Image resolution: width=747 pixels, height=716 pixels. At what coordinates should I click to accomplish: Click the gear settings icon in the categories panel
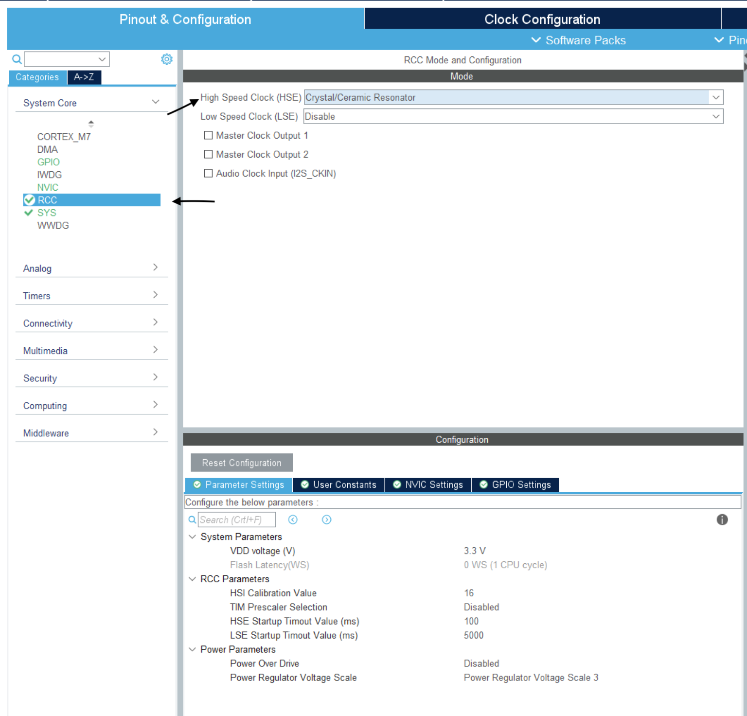[x=167, y=59]
